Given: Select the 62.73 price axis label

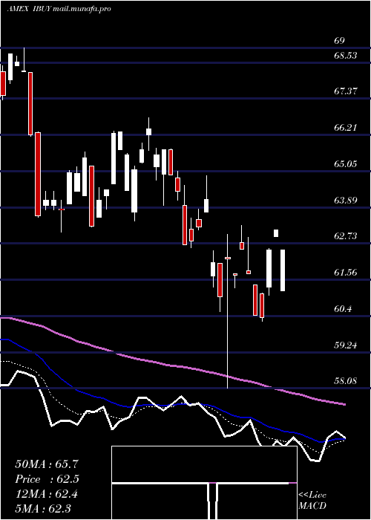Looking at the screenshot, I should click(346, 235).
